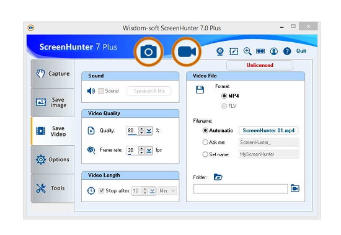The width and height of the screenshot is (341, 235).
Task: Decrease Quality with down stepper arrow
Action: click(141, 133)
